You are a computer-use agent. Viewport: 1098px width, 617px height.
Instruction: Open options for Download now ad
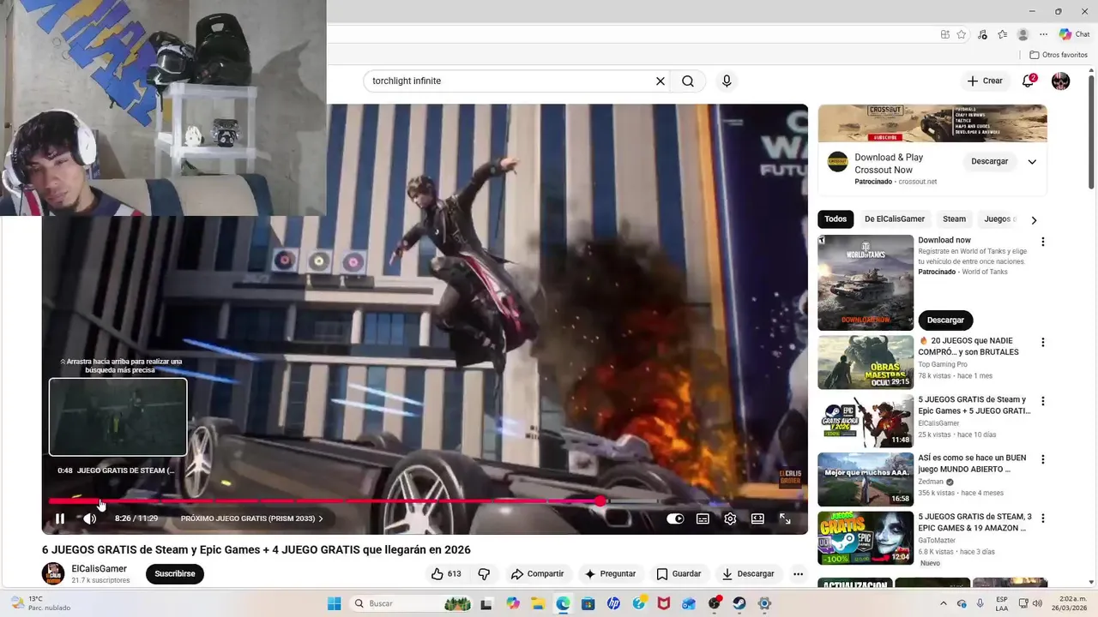[x=1043, y=242]
